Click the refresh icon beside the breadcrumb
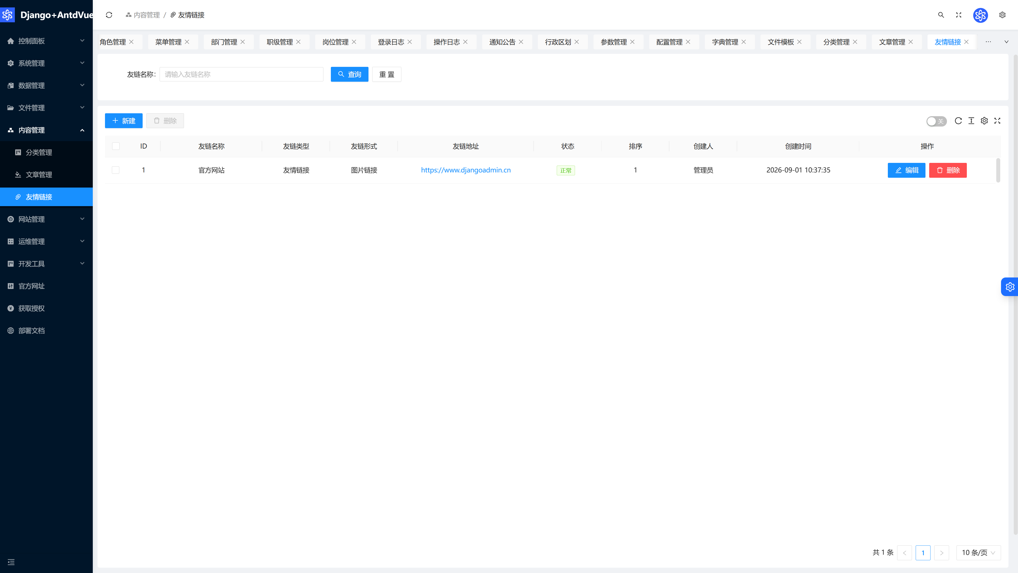 [x=109, y=15]
